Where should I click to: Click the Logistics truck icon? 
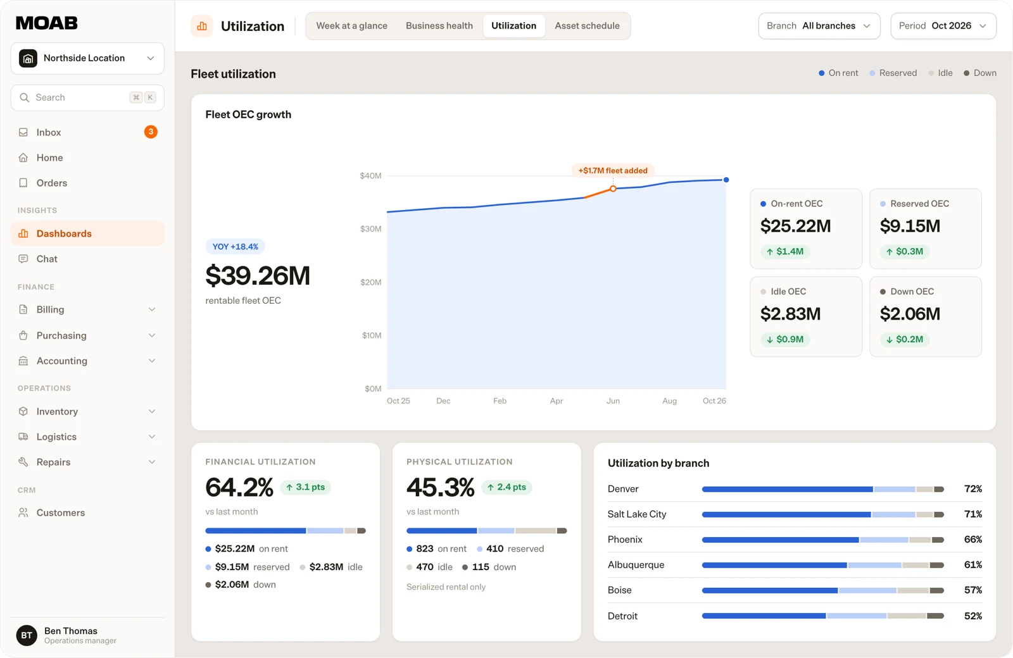point(23,437)
